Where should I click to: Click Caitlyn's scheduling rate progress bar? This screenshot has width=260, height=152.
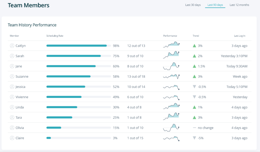79,46
